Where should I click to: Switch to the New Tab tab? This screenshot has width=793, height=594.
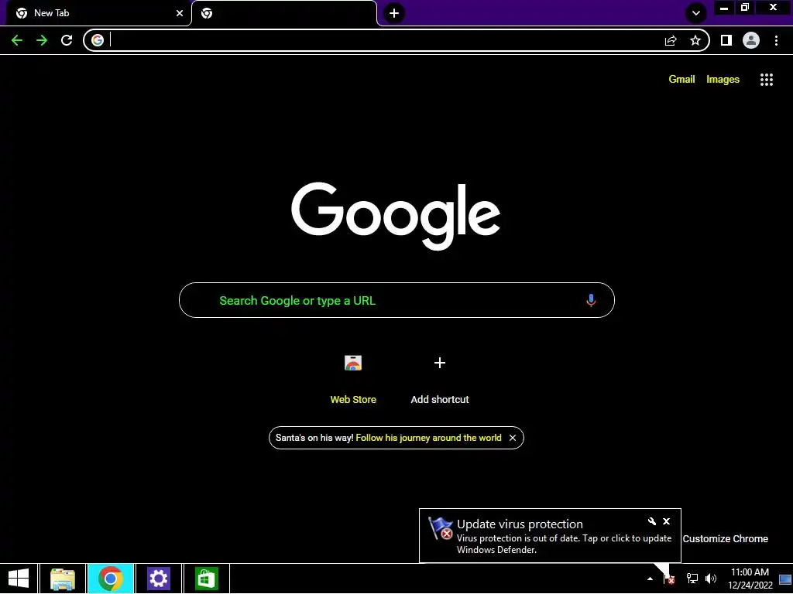click(x=96, y=13)
